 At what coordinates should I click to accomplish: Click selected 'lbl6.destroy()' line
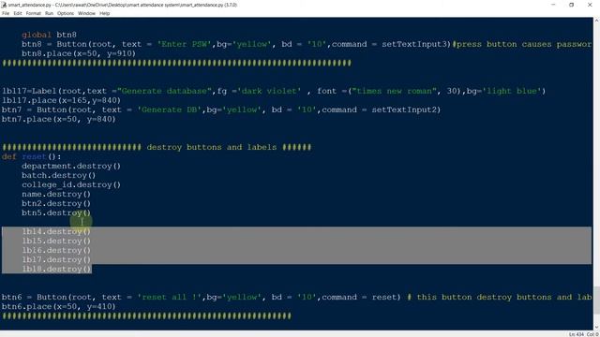point(56,250)
